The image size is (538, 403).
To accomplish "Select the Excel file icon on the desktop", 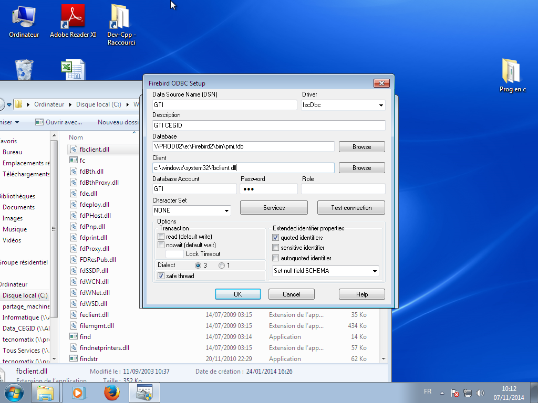I will coord(73,70).
